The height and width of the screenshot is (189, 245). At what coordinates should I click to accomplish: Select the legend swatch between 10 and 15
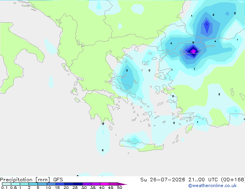[51, 184]
